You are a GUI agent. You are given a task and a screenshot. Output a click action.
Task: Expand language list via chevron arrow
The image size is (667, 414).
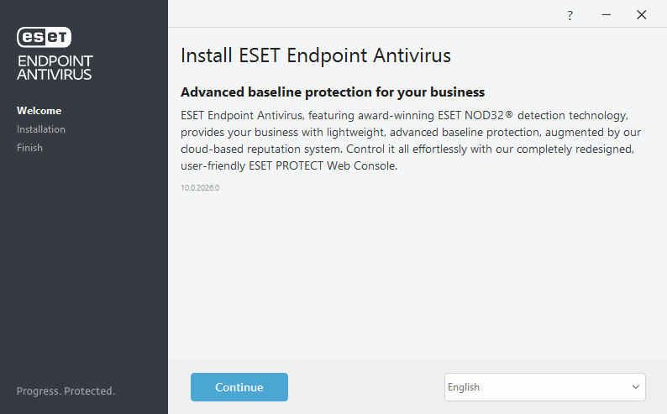(x=636, y=387)
